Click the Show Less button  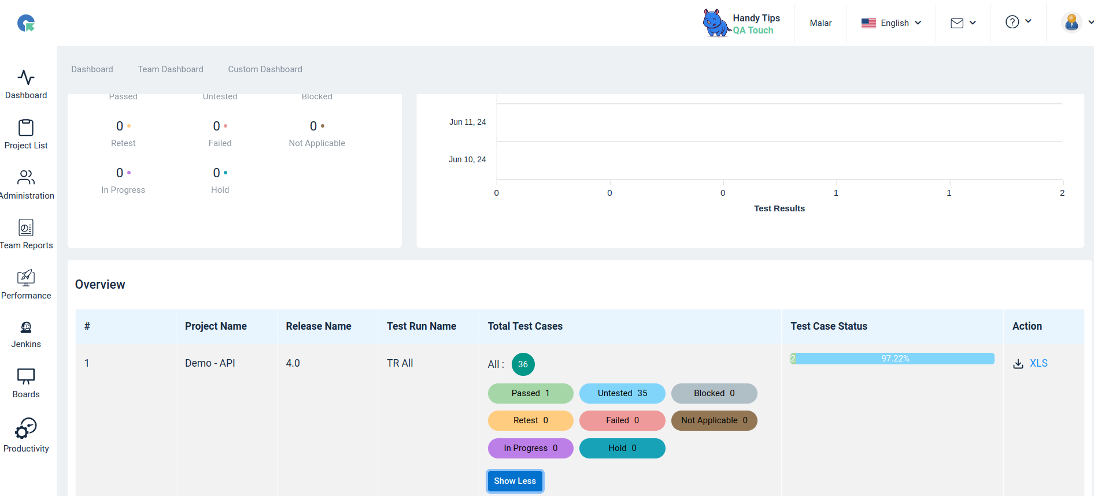click(x=515, y=481)
